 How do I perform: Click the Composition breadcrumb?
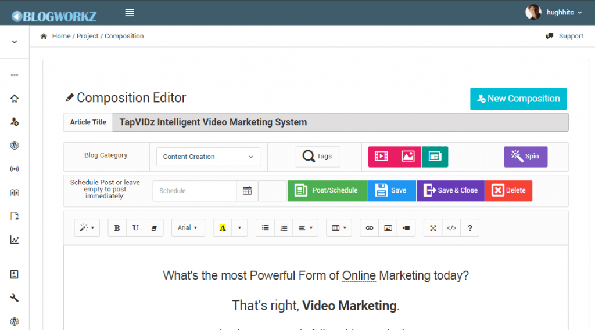point(124,36)
